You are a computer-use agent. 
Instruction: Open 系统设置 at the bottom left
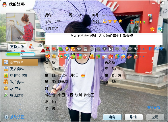[x=14, y=117]
